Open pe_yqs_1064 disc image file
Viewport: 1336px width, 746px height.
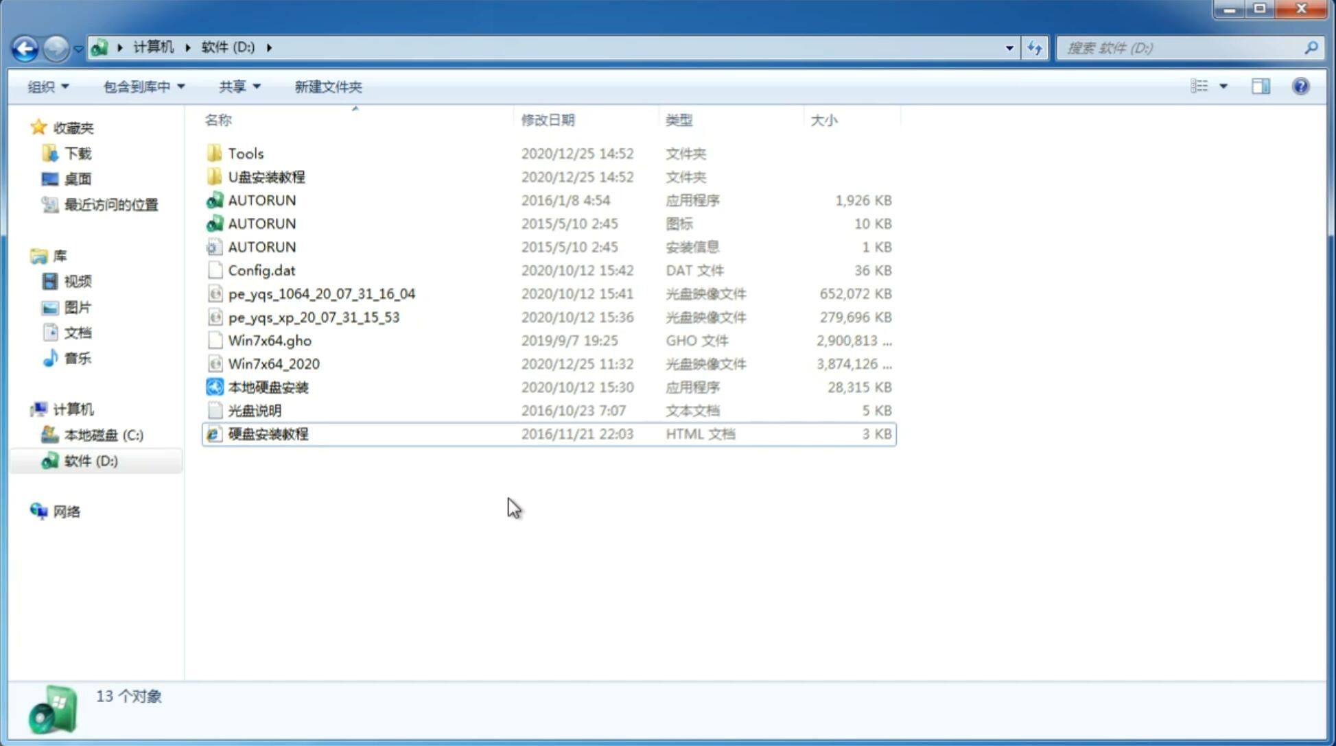tap(322, 293)
